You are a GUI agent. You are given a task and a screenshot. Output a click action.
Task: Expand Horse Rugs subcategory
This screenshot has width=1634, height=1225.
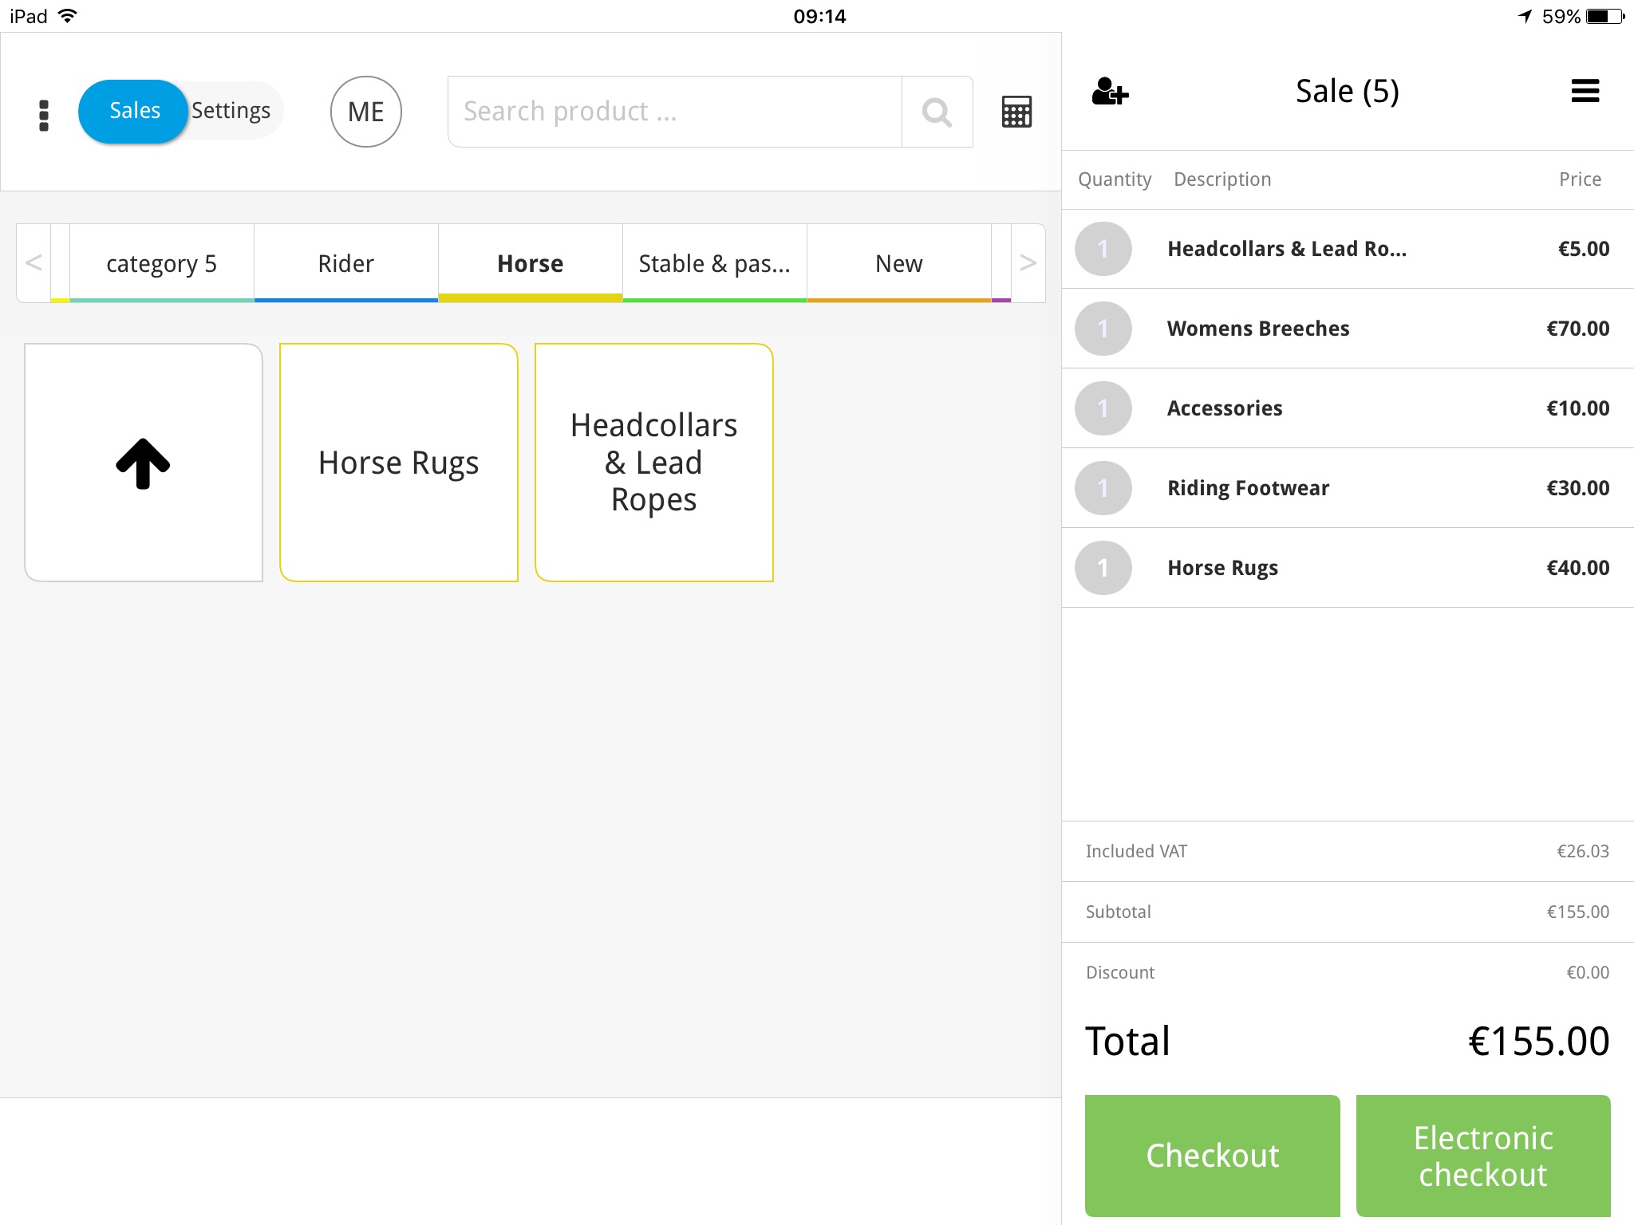pos(397,462)
